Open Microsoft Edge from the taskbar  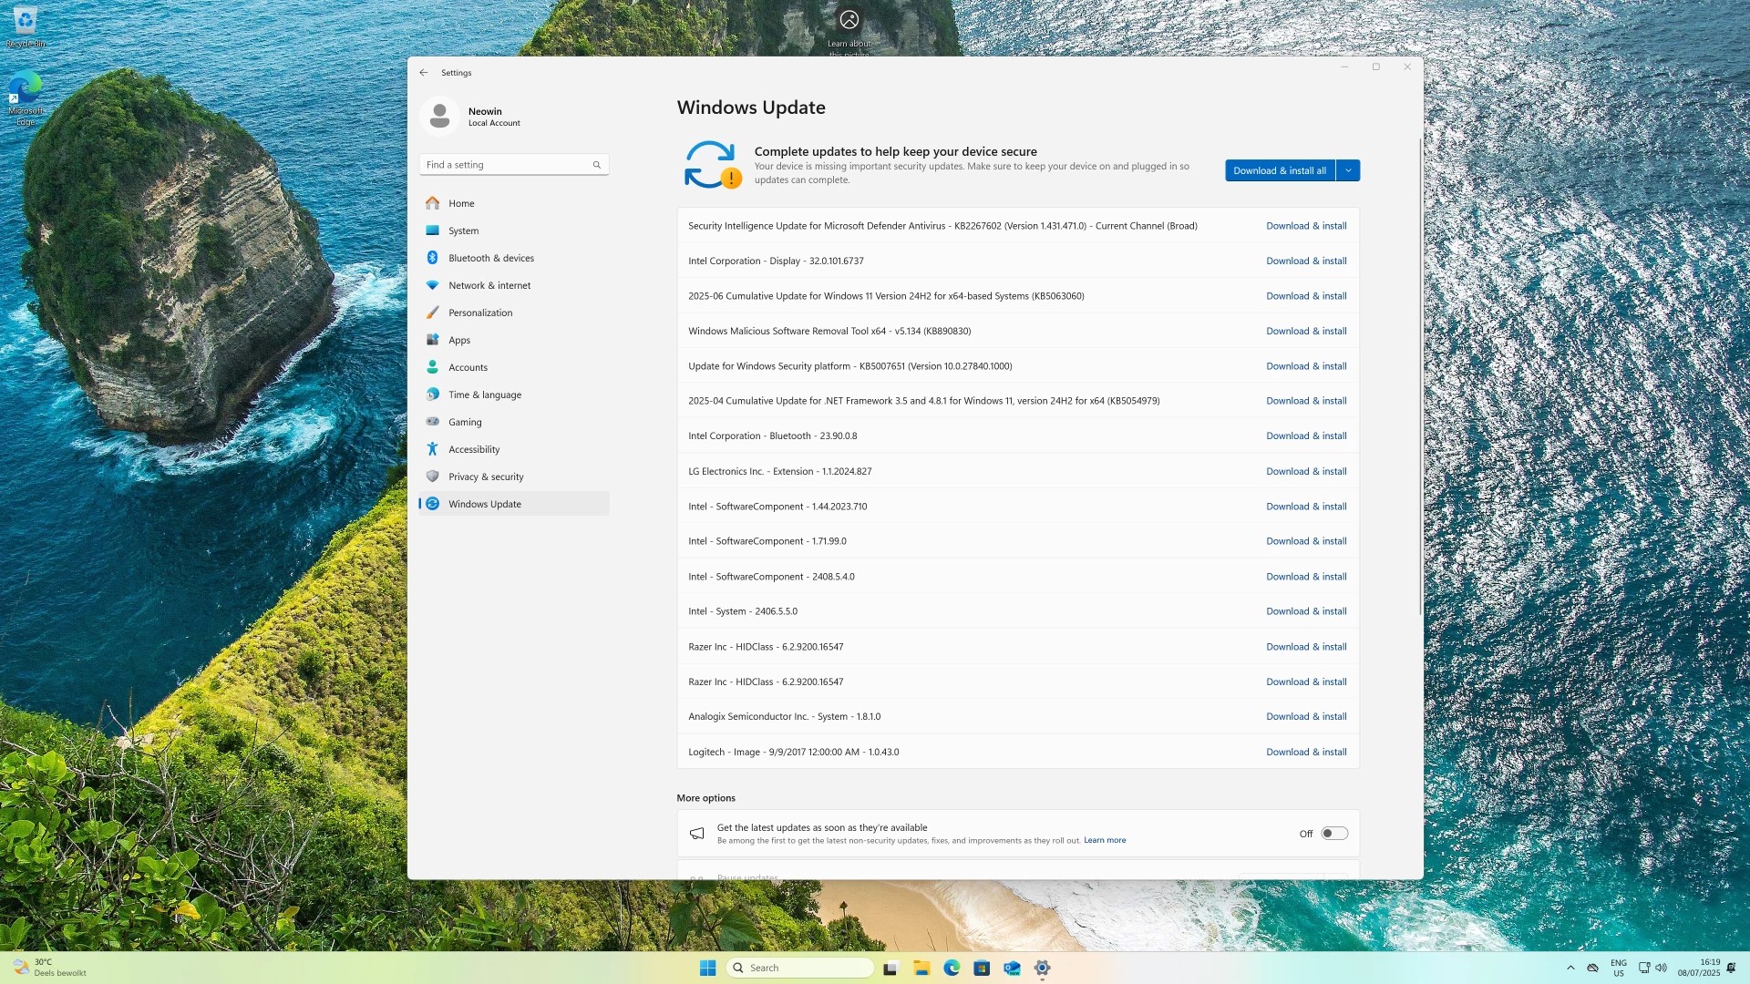[952, 968]
